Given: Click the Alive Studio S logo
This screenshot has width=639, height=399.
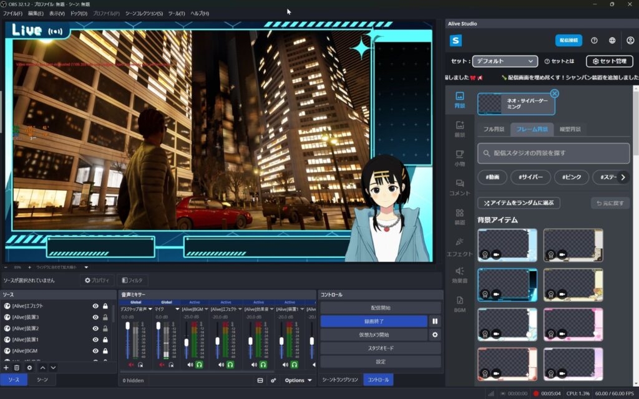Looking at the screenshot, I should pyautogui.click(x=456, y=41).
